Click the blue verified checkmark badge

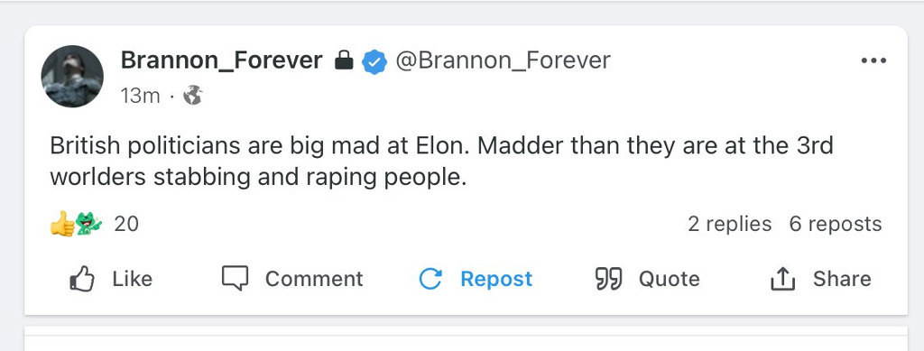(x=374, y=61)
